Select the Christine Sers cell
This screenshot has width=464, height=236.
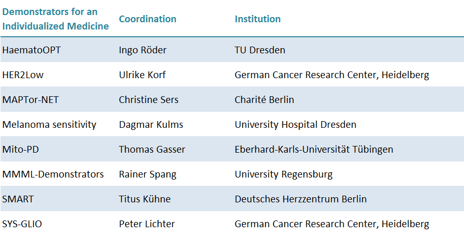click(148, 100)
